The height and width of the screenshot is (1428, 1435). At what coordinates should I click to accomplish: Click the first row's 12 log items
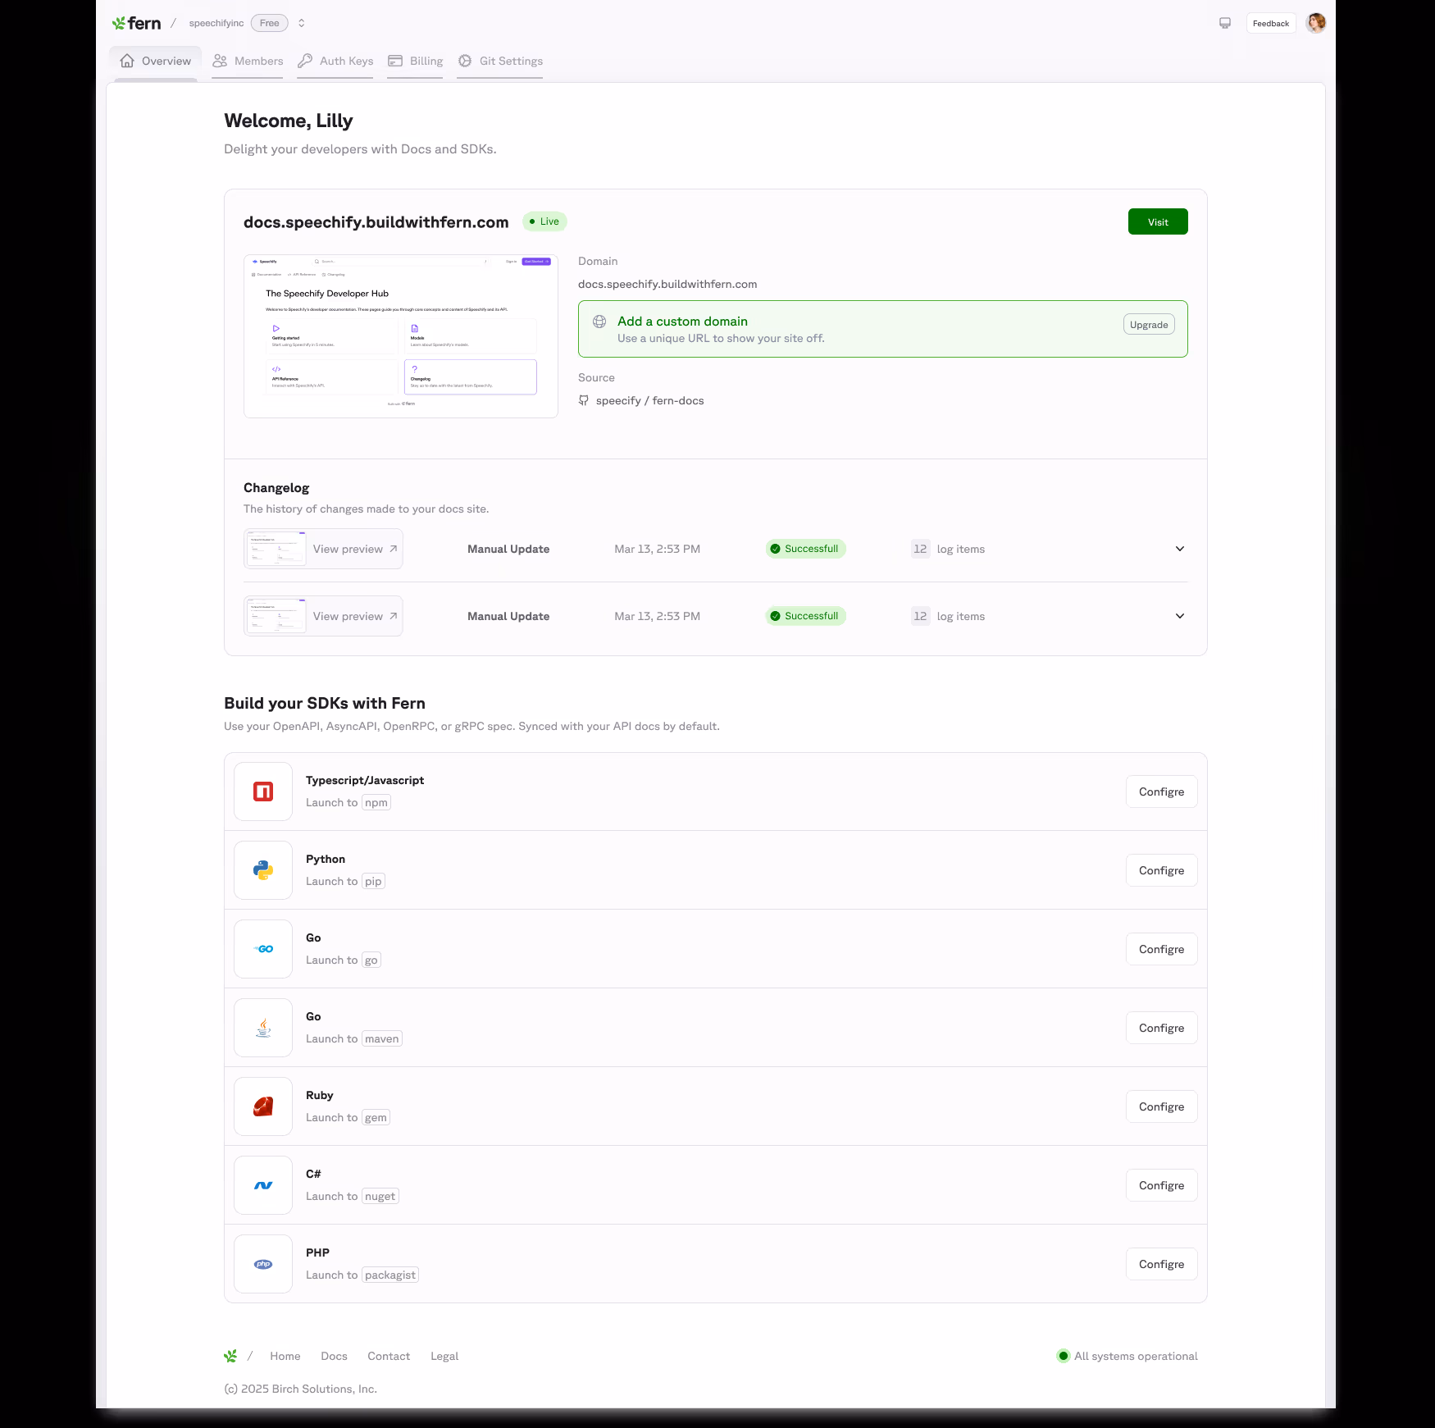948,549
